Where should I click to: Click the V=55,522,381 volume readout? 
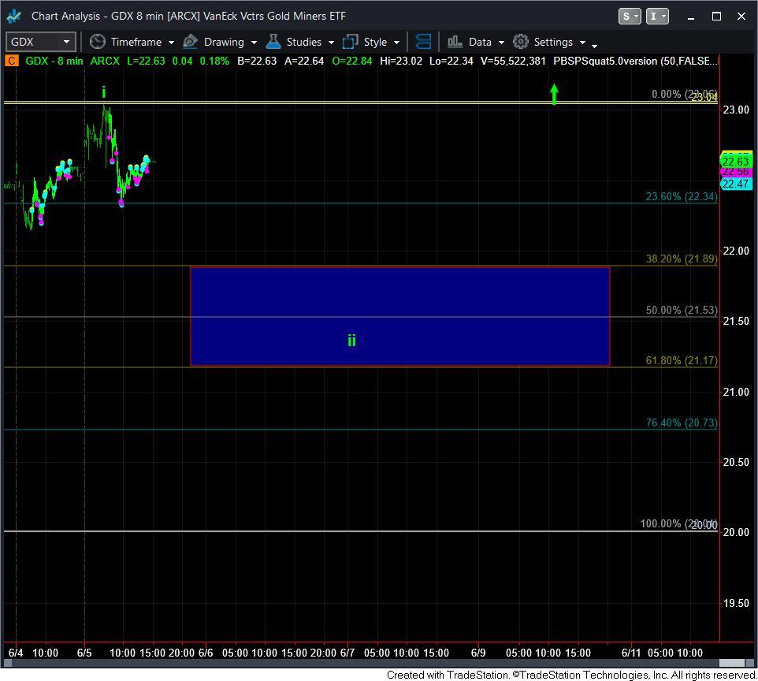[x=513, y=61]
